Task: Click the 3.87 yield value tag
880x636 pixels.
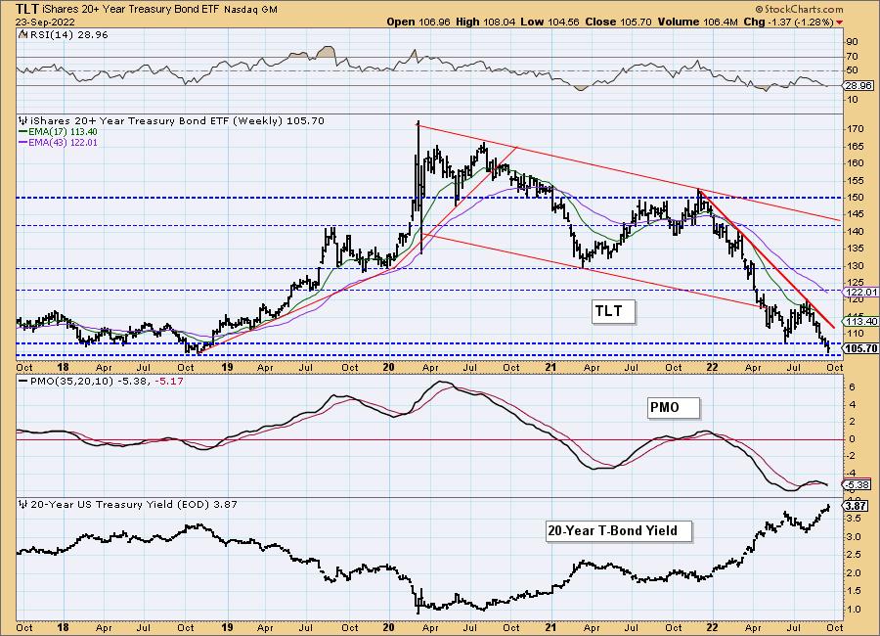Action: pyautogui.click(x=856, y=506)
